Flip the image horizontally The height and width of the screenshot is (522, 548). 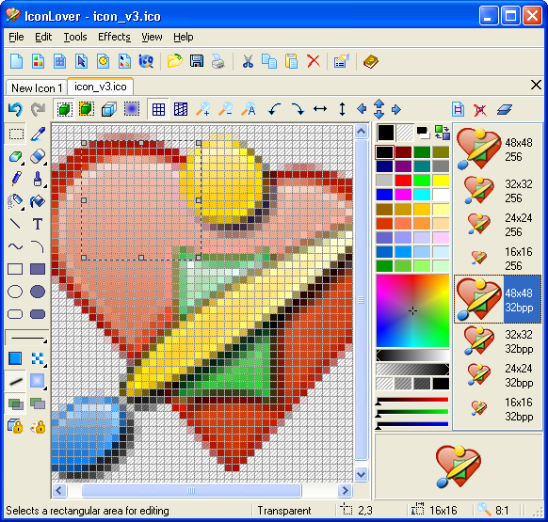[x=320, y=109]
